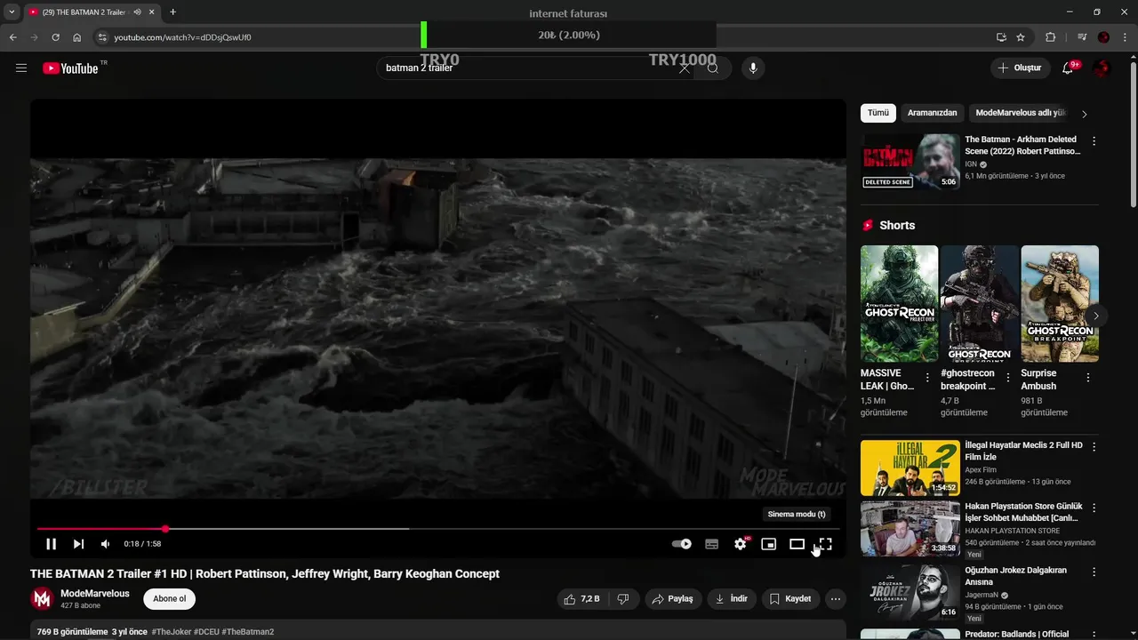Open the account avatar menu
Image resolution: width=1138 pixels, height=640 pixels.
(x=1102, y=68)
